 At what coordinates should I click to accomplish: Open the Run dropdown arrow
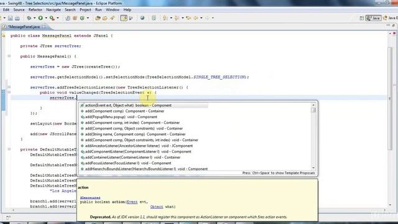46,18
